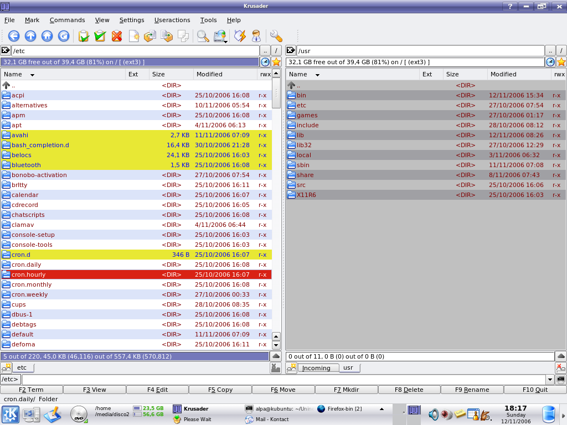Viewport: 567px width, 425px height.
Task: Select the bonobo-activation folder
Action: click(136, 175)
